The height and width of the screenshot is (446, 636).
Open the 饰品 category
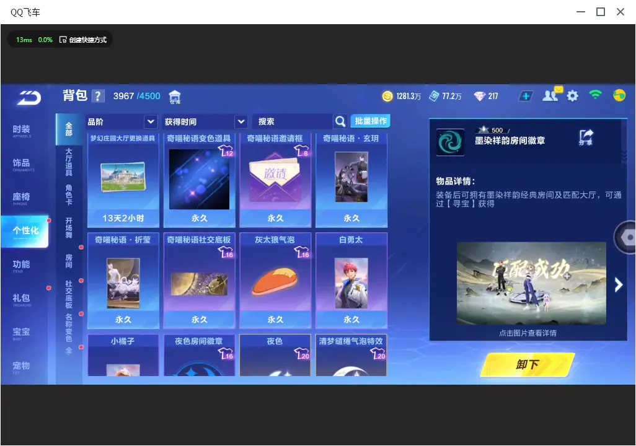click(x=22, y=164)
